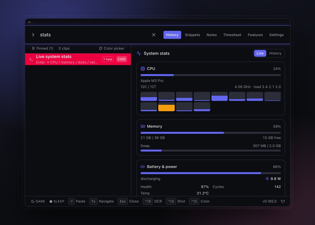Click the '12C / 12T' label
Screen dimensions: 315x225
[x=148, y=87]
